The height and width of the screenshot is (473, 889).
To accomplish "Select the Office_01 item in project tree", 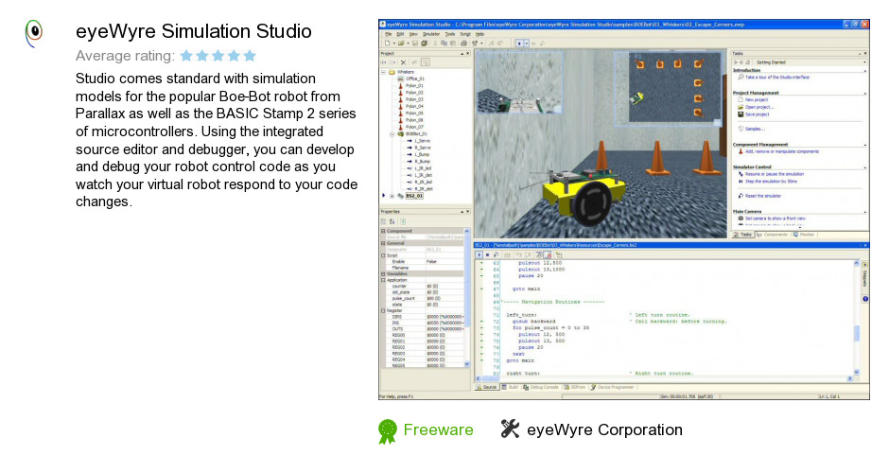I will (x=415, y=79).
